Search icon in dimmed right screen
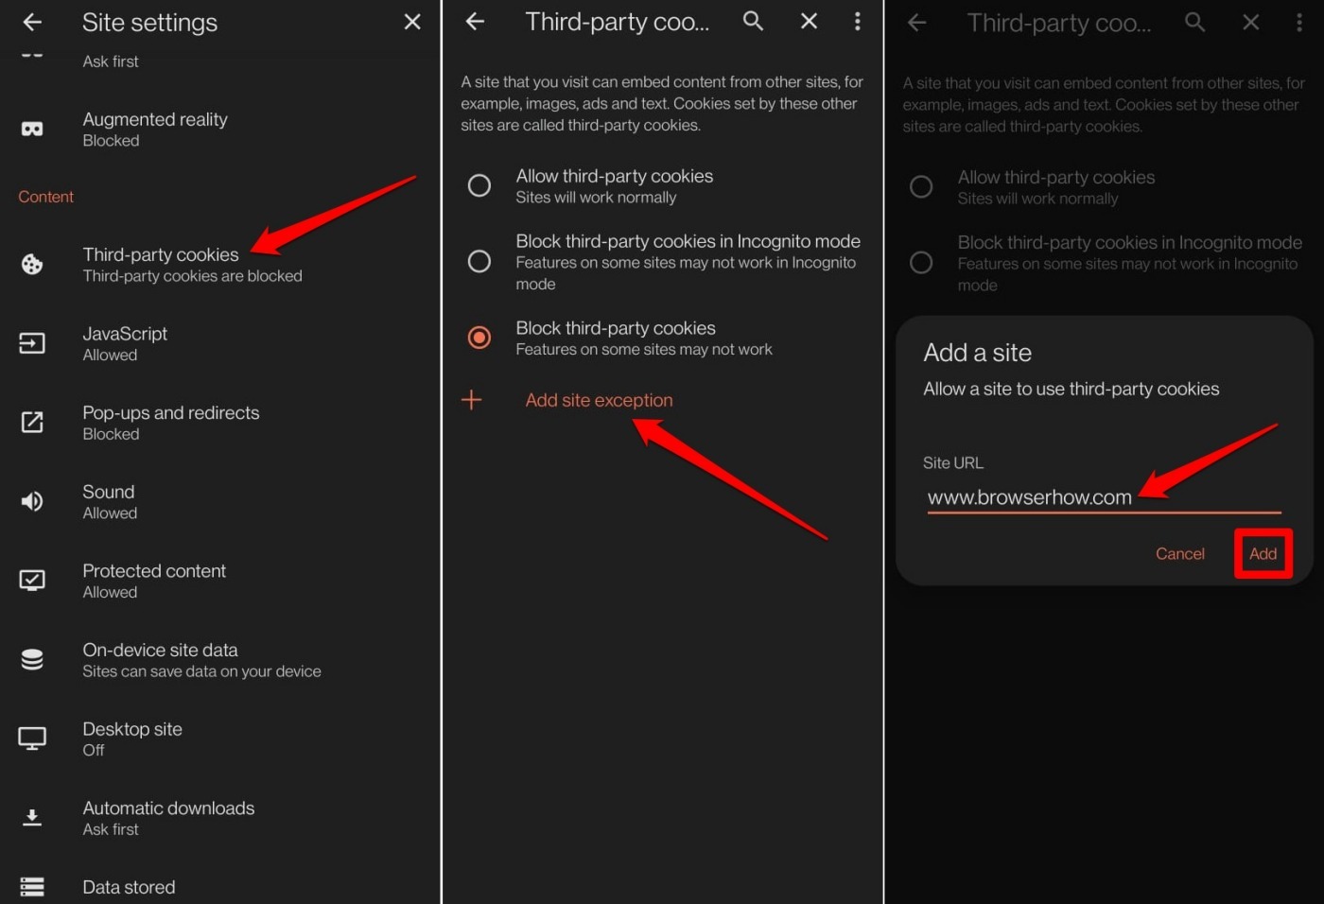Screen dimensions: 1324x904 click(1194, 22)
